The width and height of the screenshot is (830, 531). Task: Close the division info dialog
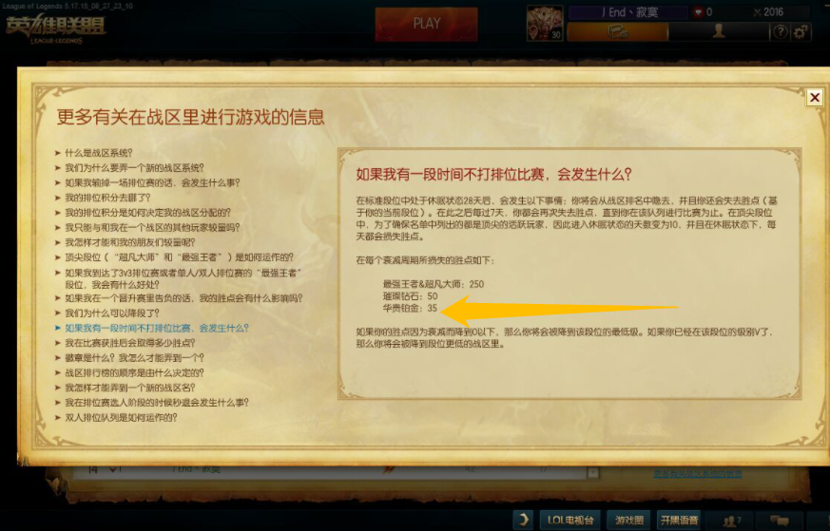coord(815,97)
